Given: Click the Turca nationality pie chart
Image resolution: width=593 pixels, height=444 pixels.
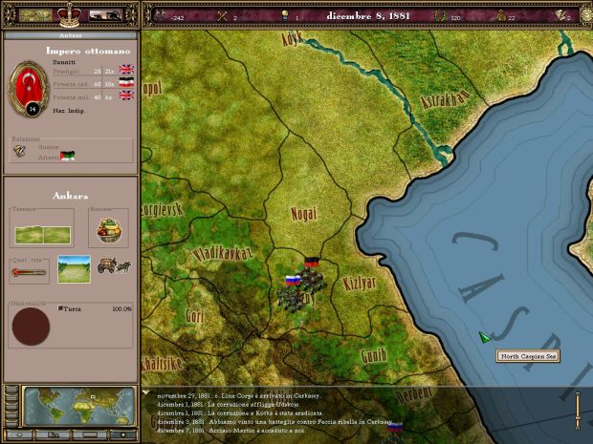Looking at the screenshot, I should pos(31,327).
